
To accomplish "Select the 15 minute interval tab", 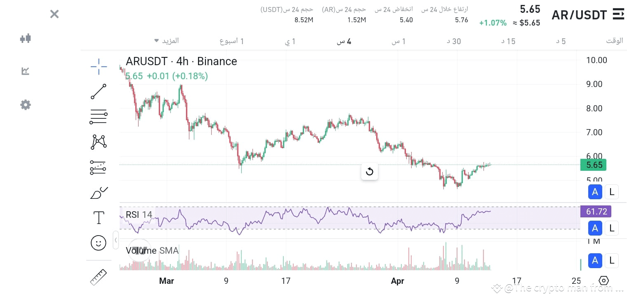I will (x=508, y=41).
